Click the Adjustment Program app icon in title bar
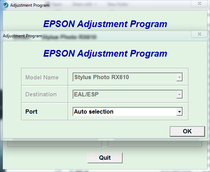Viewport: 210px width, 172px height. pyautogui.click(x=6, y=5)
